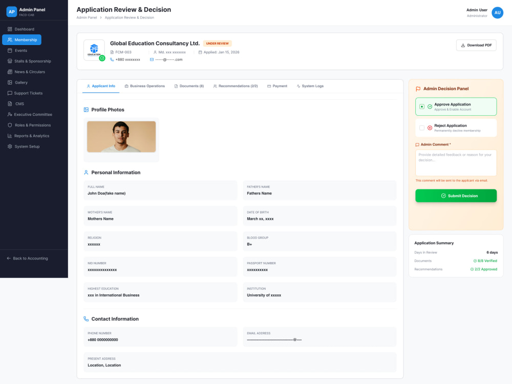Click the Admin Comment speech icon
The image size is (512, 384).
(417, 145)
